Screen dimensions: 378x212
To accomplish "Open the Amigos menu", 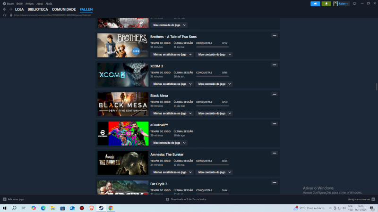I will [29, 4].
